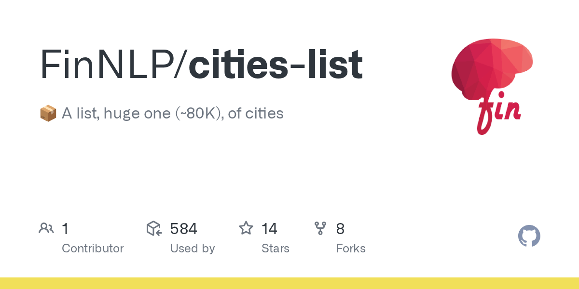Click the 'Stars' label
The width and height of the screenshot is (579, 289).
pos(275,249)
